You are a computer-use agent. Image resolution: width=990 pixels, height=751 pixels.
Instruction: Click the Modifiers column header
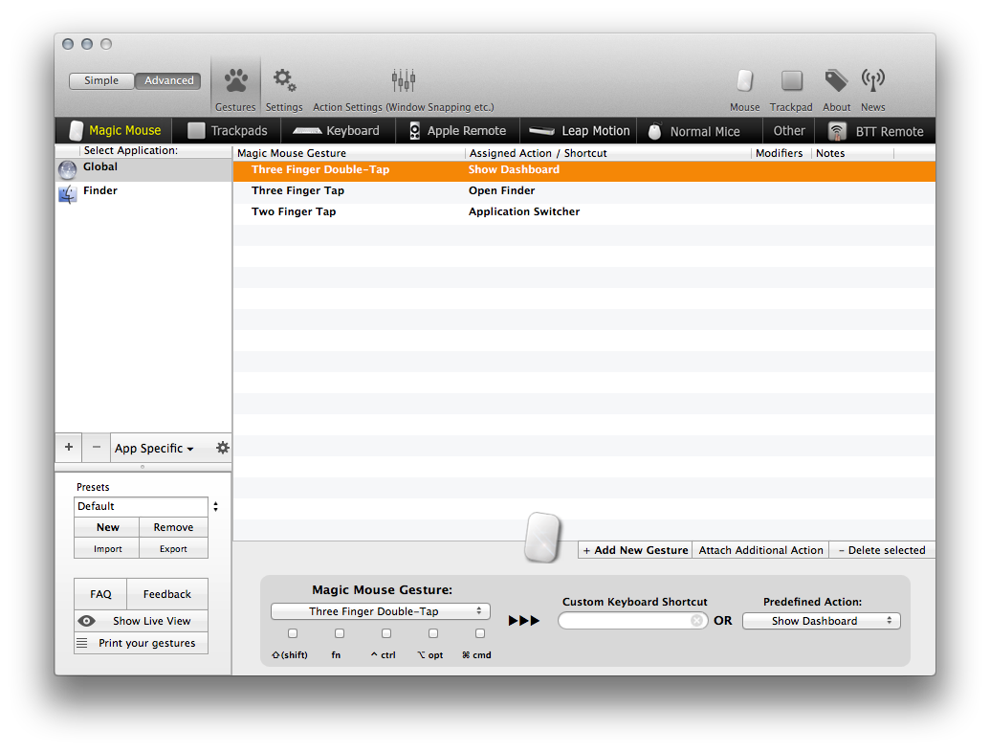tap(781, 153)
